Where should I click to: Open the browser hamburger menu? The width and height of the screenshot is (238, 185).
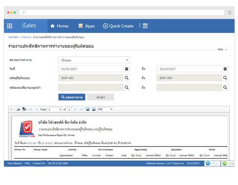coord(230,13)
